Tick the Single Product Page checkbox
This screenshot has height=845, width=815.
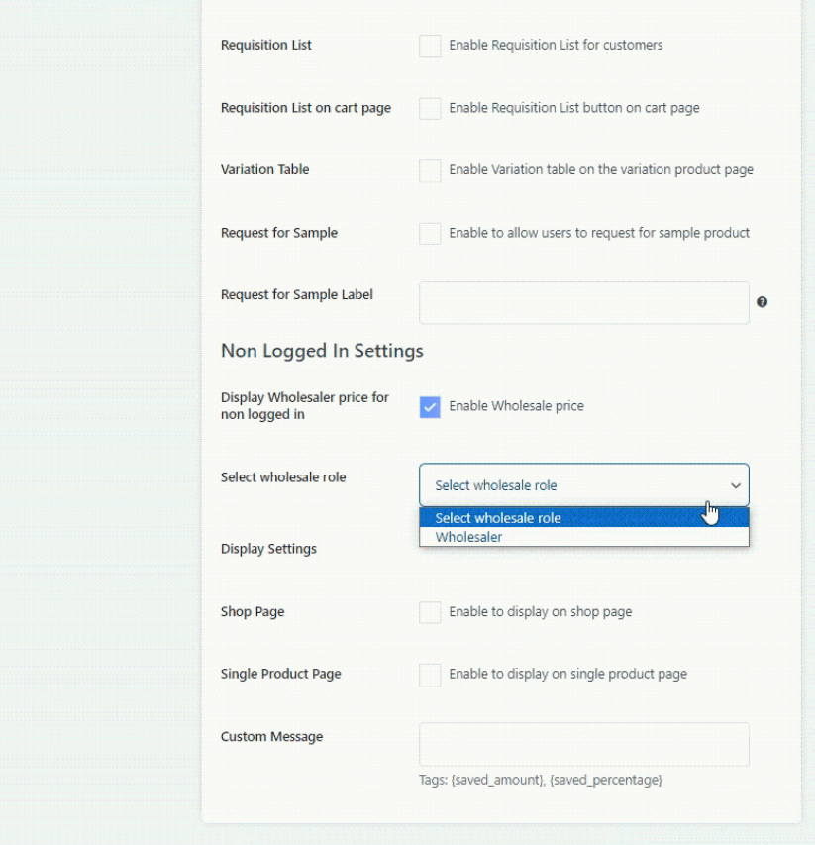pos(430,675)
